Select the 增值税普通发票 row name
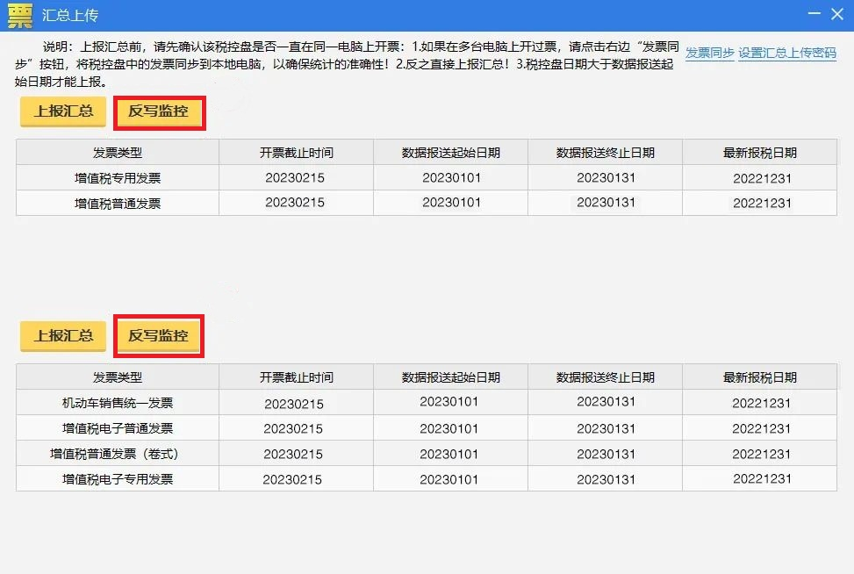854x574 pixels. pos(118,204)
